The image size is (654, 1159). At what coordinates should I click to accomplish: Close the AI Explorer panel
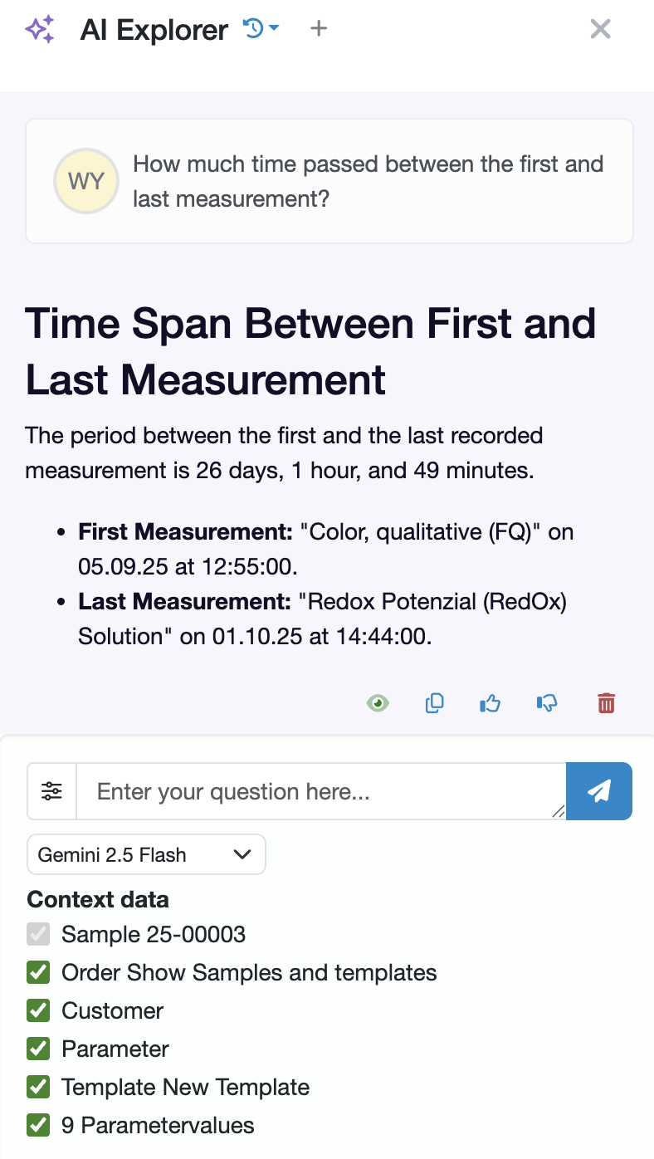coord(600,29)
